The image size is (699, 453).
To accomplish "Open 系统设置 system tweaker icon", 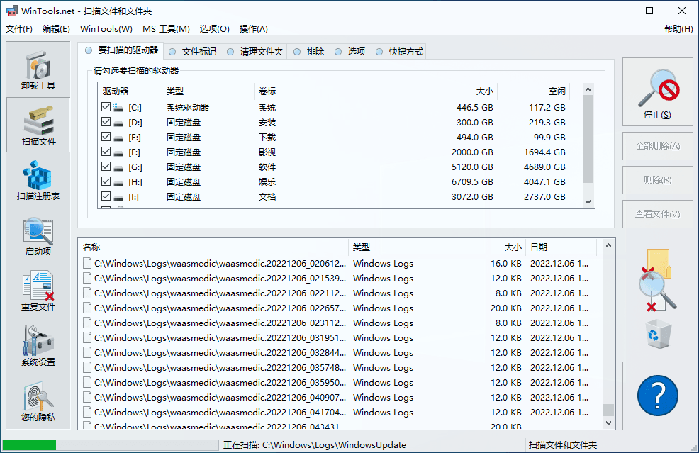I will point(38,346).
